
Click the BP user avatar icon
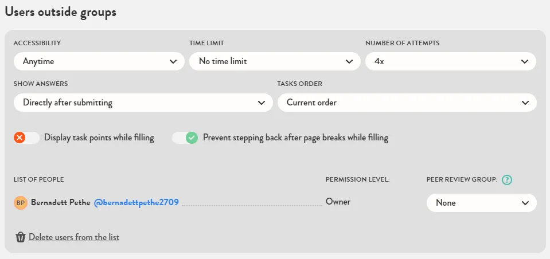pos(21,203)
